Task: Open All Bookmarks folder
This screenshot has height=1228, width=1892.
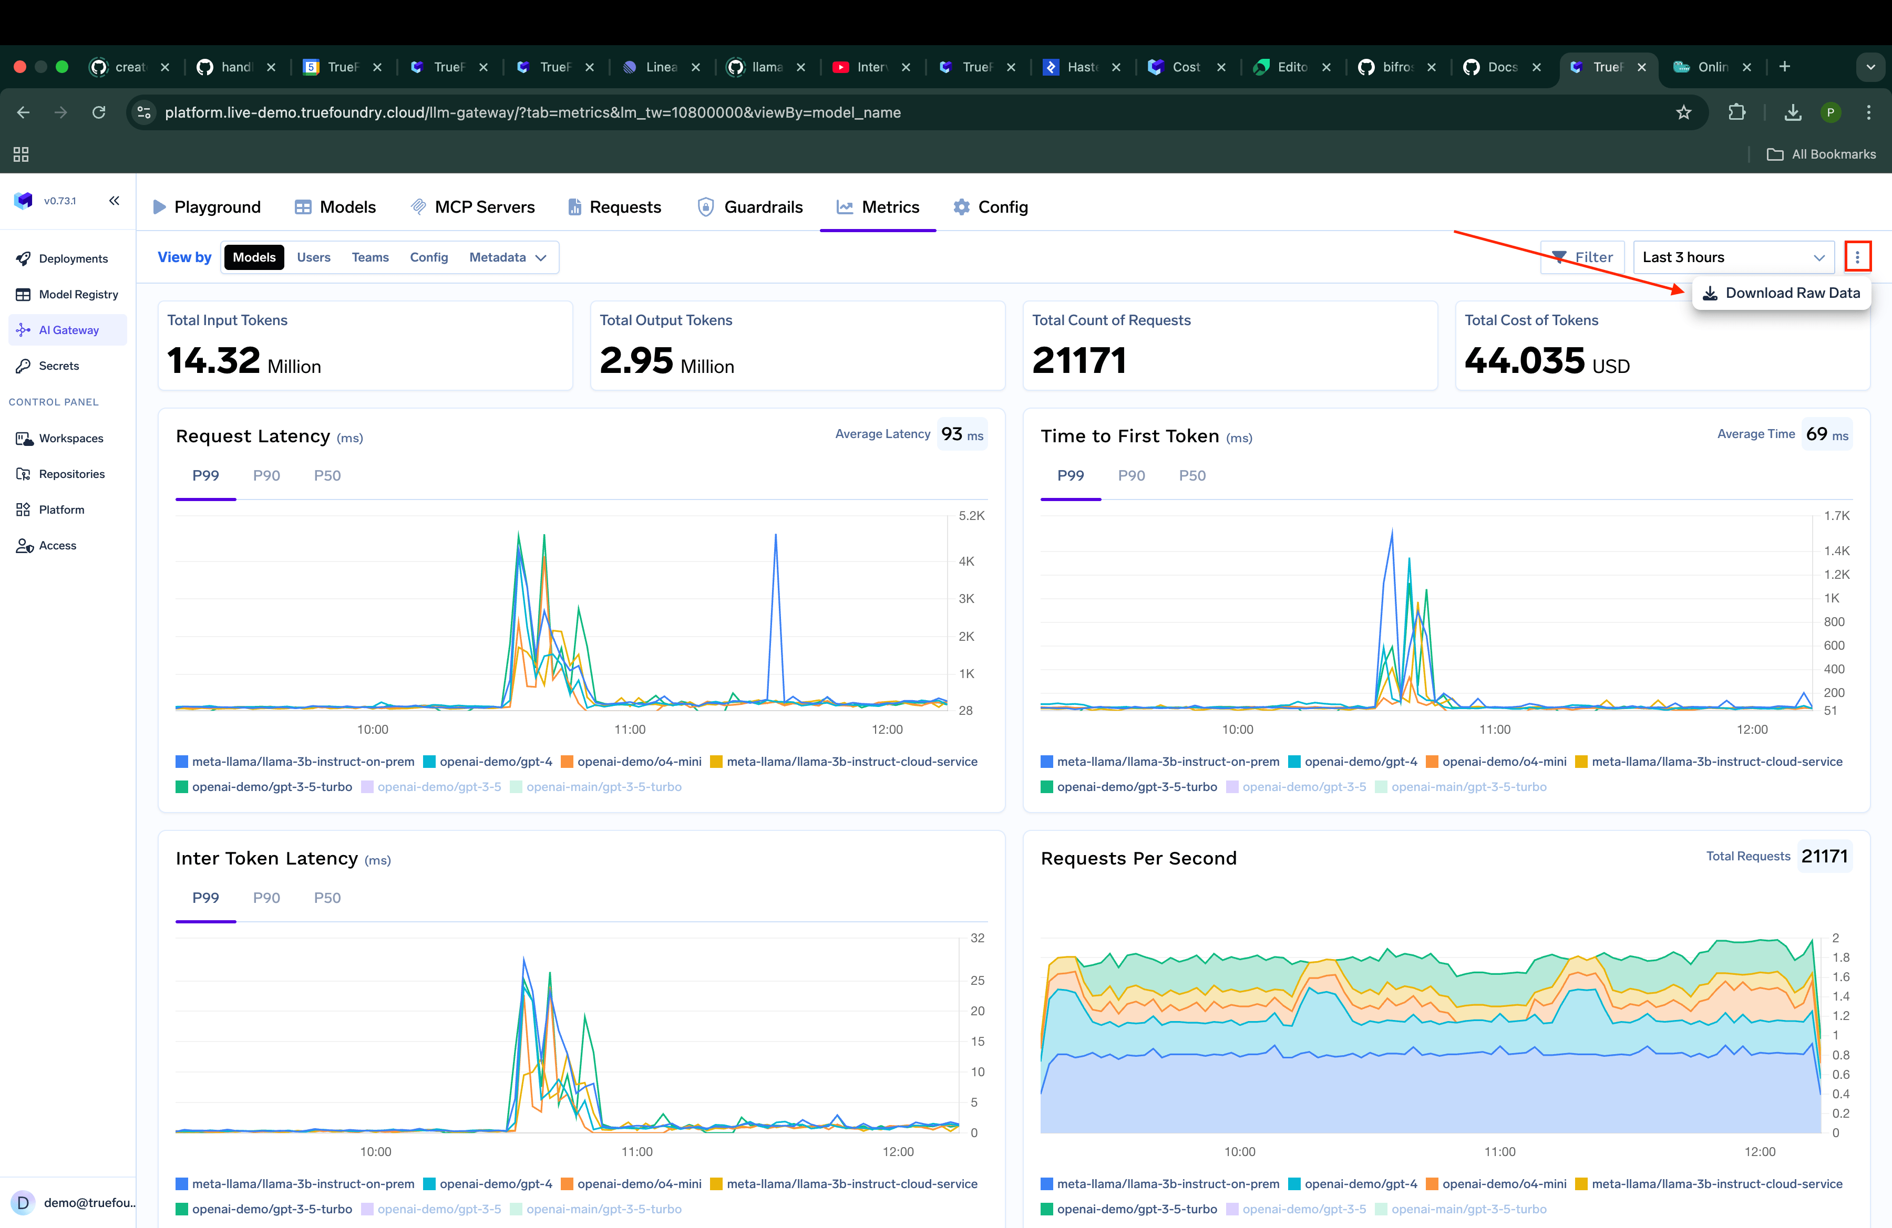Action: (1821, 154)
